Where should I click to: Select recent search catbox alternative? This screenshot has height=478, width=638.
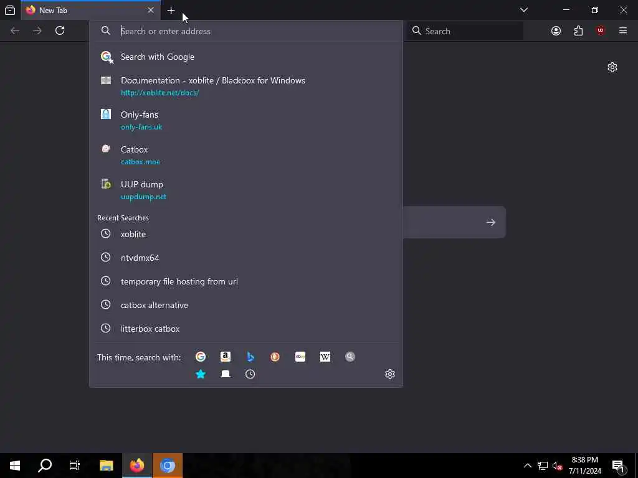[245, 305]
